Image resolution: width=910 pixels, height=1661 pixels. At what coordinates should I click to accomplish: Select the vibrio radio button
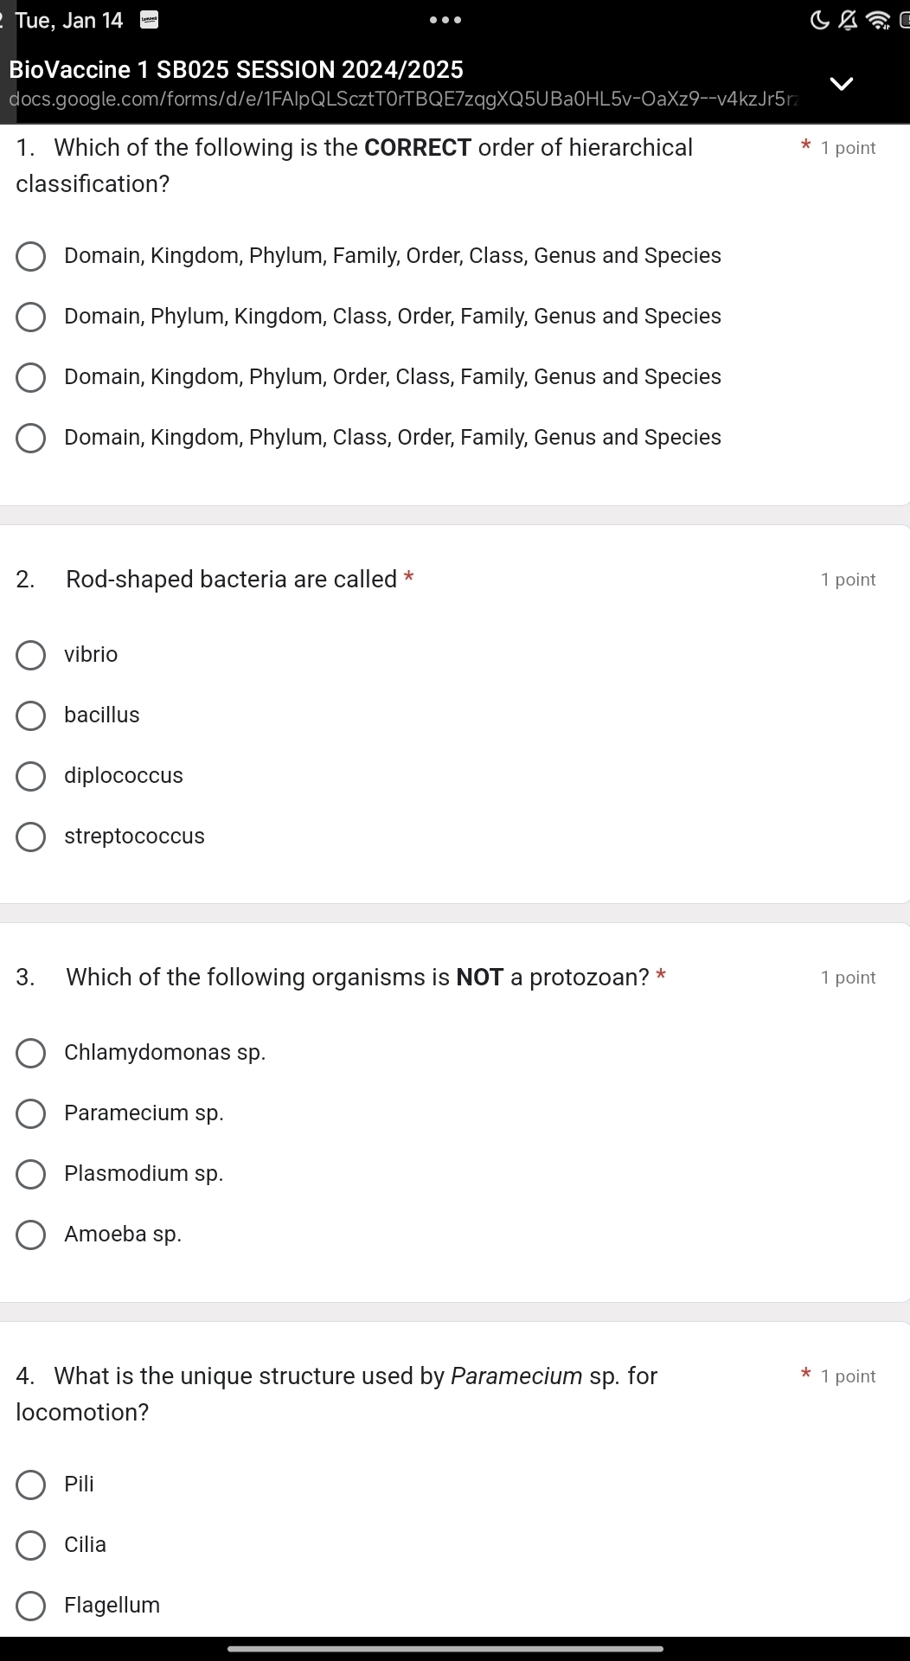point(31,656)
